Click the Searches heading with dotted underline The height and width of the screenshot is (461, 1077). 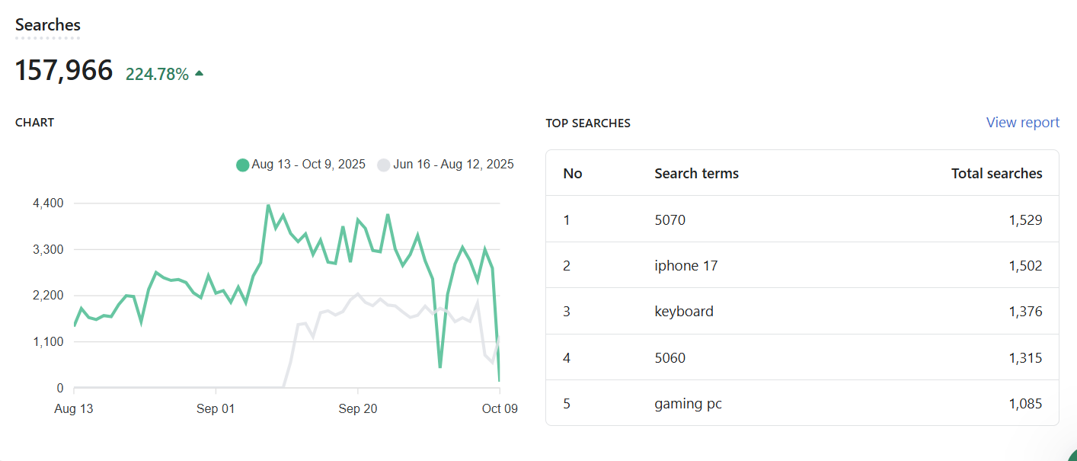click(x=48, y=25)
